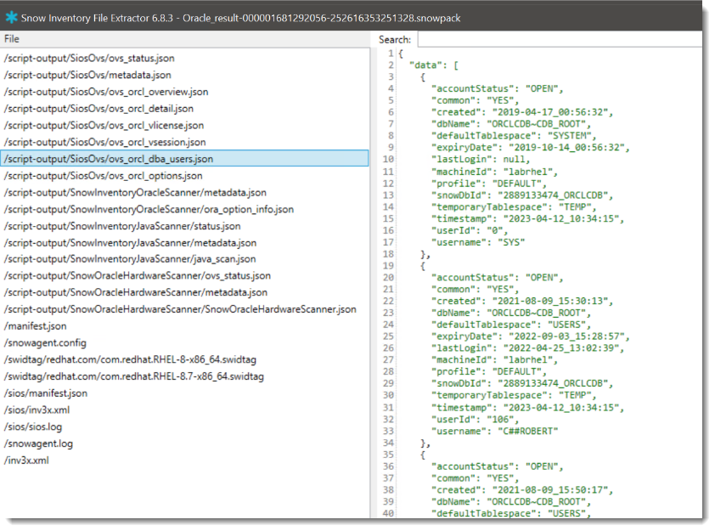Select SnowInventoryJavaScanner/status.json file
The height and width of the screenshot is (531, 715).
pos(122,226)
